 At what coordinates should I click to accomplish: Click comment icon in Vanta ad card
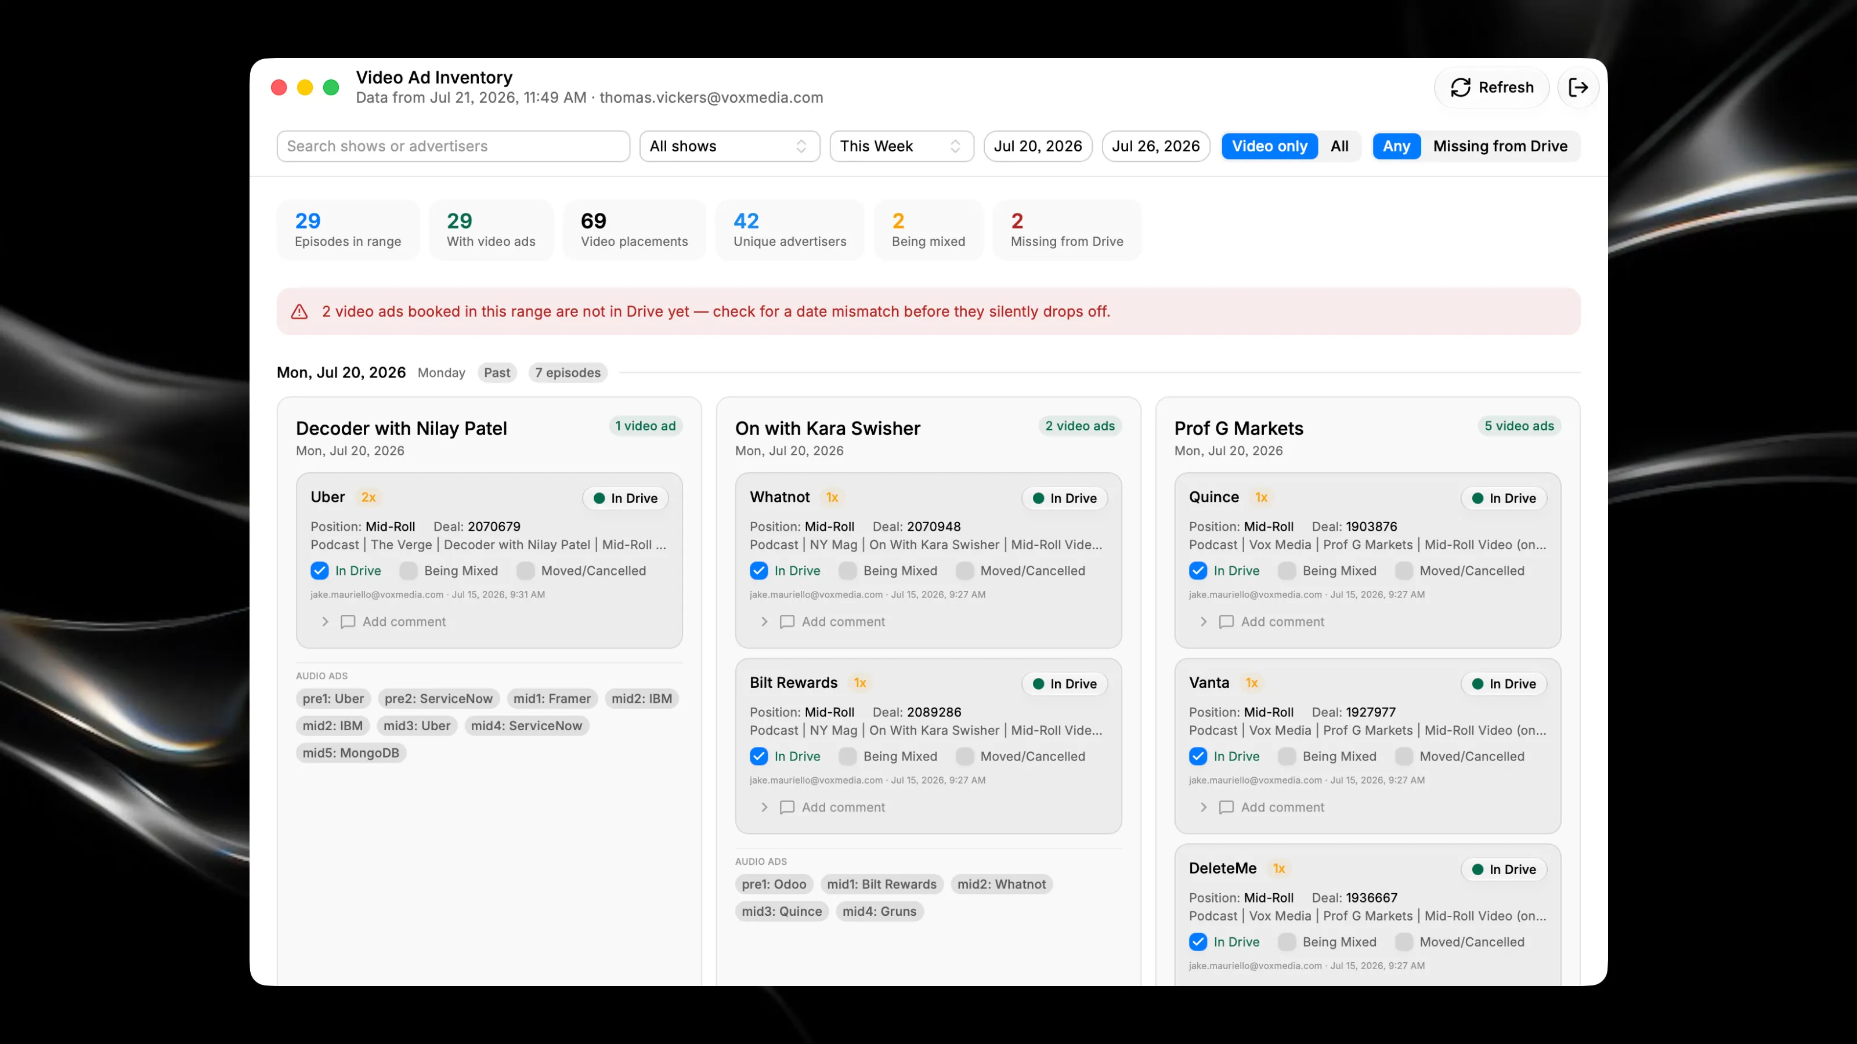click(1226, 808)
